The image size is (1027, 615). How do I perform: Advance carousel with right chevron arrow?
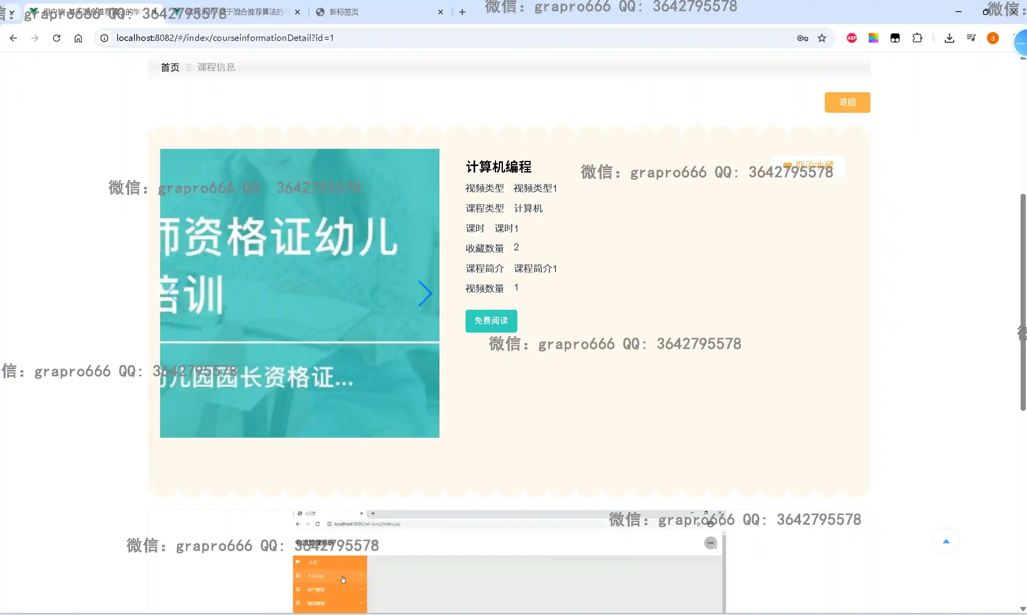click(x=425, y=293)
